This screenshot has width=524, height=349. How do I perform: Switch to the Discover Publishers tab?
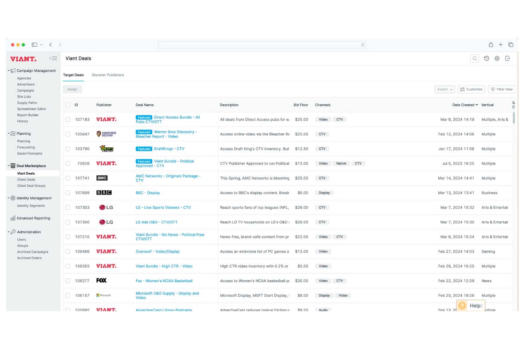[108, 75]
